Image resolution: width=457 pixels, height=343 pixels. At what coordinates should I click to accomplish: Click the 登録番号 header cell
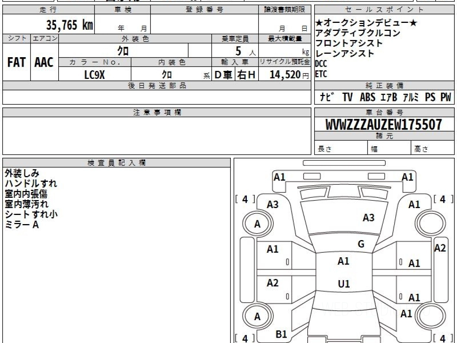[205, 10]
